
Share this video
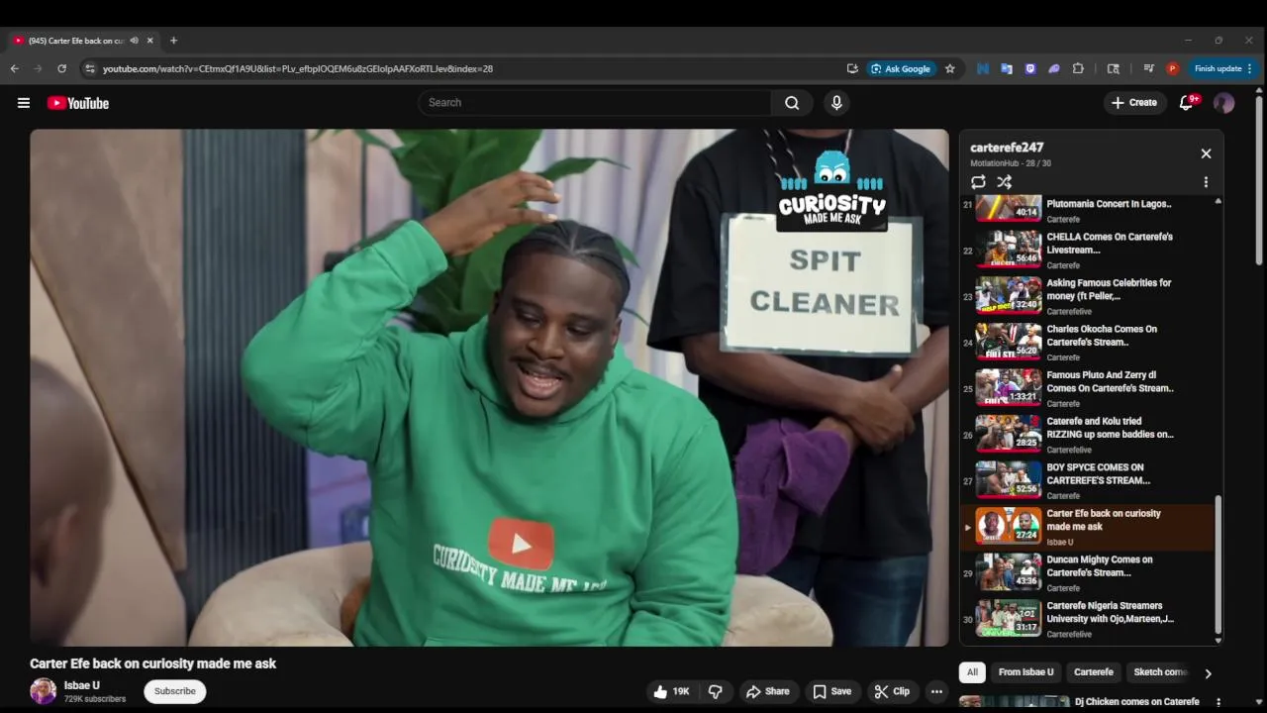[768, 691]
